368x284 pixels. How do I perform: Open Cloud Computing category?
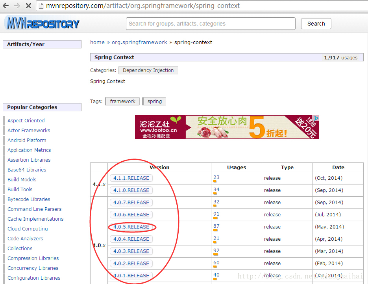coord(28,229)
